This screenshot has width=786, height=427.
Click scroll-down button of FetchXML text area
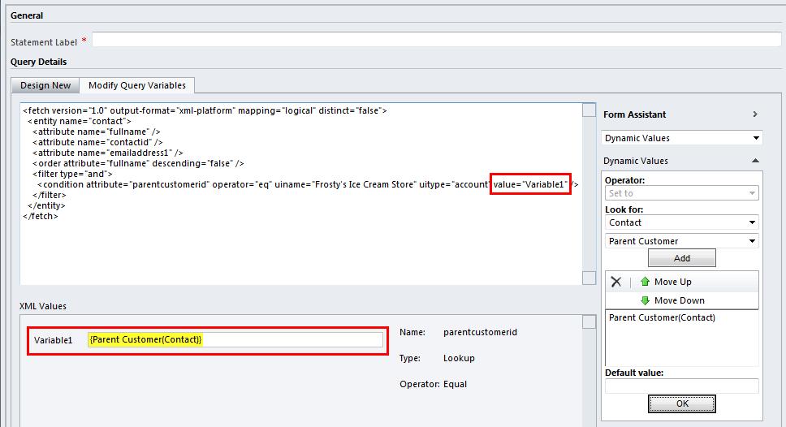coord(589,278)
